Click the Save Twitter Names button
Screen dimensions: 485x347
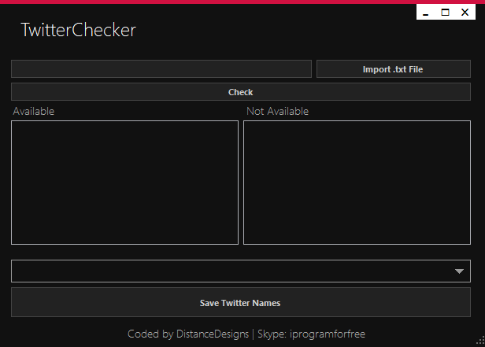241,302
